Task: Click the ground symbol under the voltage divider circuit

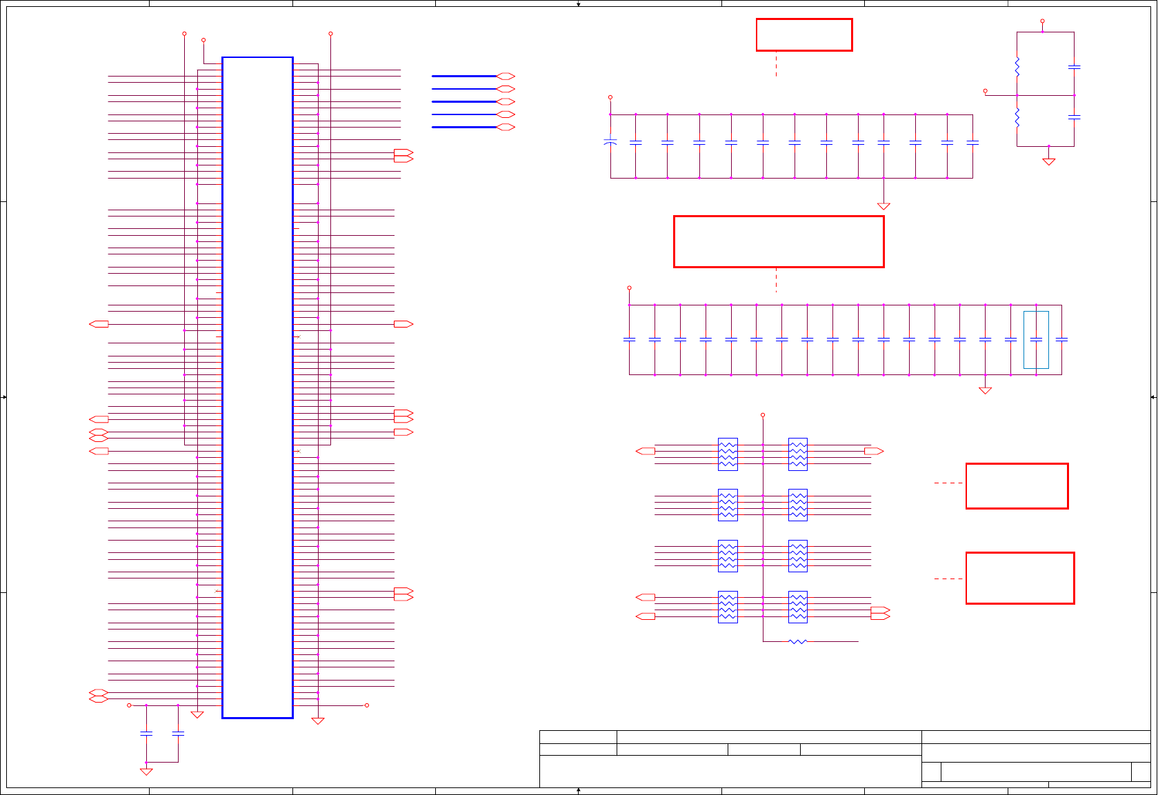Action: pyautogui.click(x=1048, y=161)
